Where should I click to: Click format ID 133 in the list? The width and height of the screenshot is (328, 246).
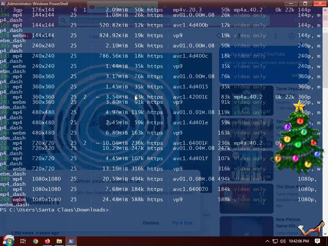tap(4, 56)
